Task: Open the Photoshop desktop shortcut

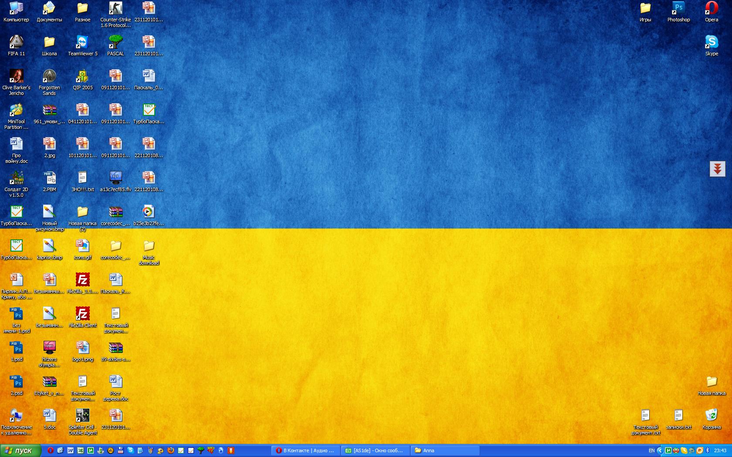Action: pyautogui.click(x=678, y=9)
